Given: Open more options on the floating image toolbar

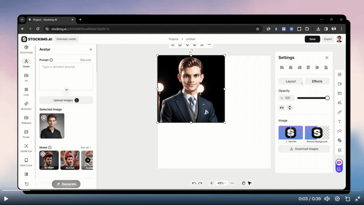Looking at the screenshot, I should (x=209, y=44).
